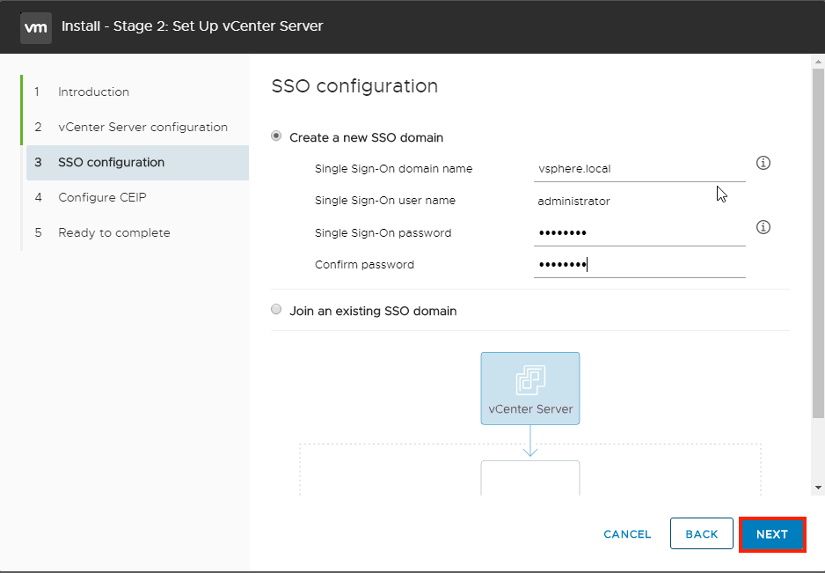Go to Introduction step
Screen dimensions: 825x573
(x=93, y=92)
